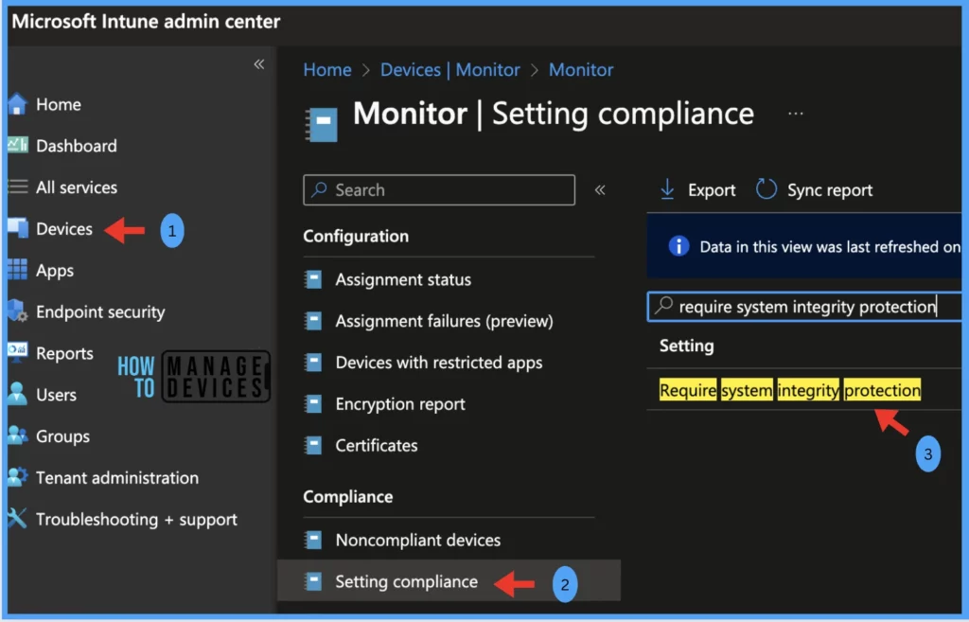Viewport: 969px width, 622px height.
Task: Click the Monitor breadcrumb link
Action: (581, 69)
